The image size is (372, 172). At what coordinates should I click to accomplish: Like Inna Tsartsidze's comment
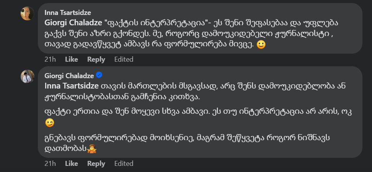point(71,59)
